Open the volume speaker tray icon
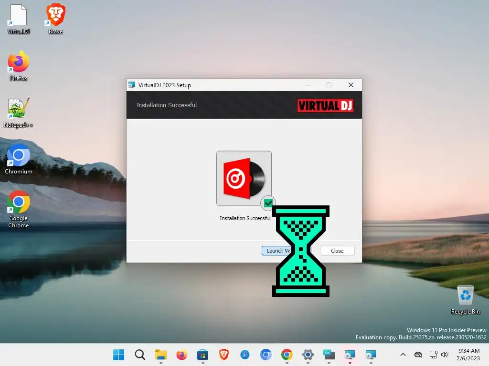This screenshot has height=366, width=489. coord(445,355)
